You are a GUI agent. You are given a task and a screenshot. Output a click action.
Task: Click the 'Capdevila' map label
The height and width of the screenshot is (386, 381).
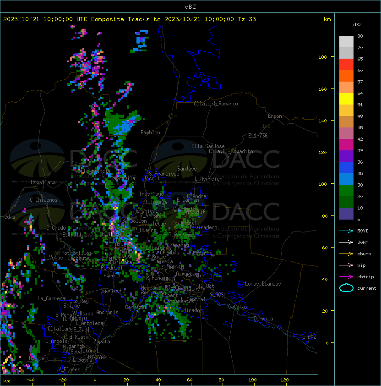pos(123,178)
